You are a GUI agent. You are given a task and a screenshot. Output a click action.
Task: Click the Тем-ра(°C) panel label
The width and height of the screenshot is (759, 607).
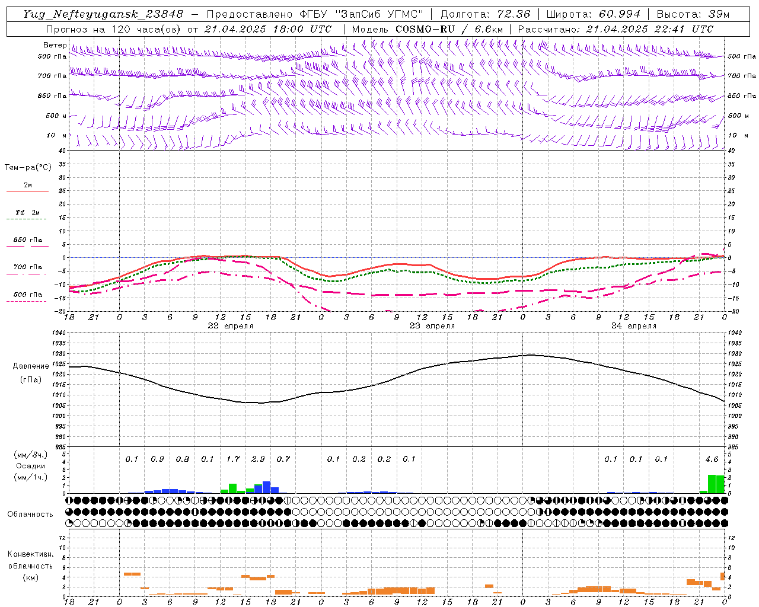[x=28, y=168]
